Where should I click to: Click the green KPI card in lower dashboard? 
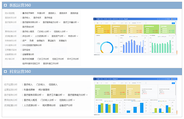[103, 91]
